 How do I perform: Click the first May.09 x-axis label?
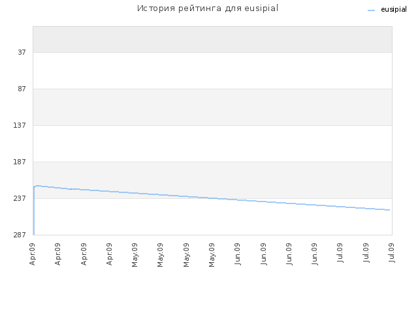click(x=135, y=255)
